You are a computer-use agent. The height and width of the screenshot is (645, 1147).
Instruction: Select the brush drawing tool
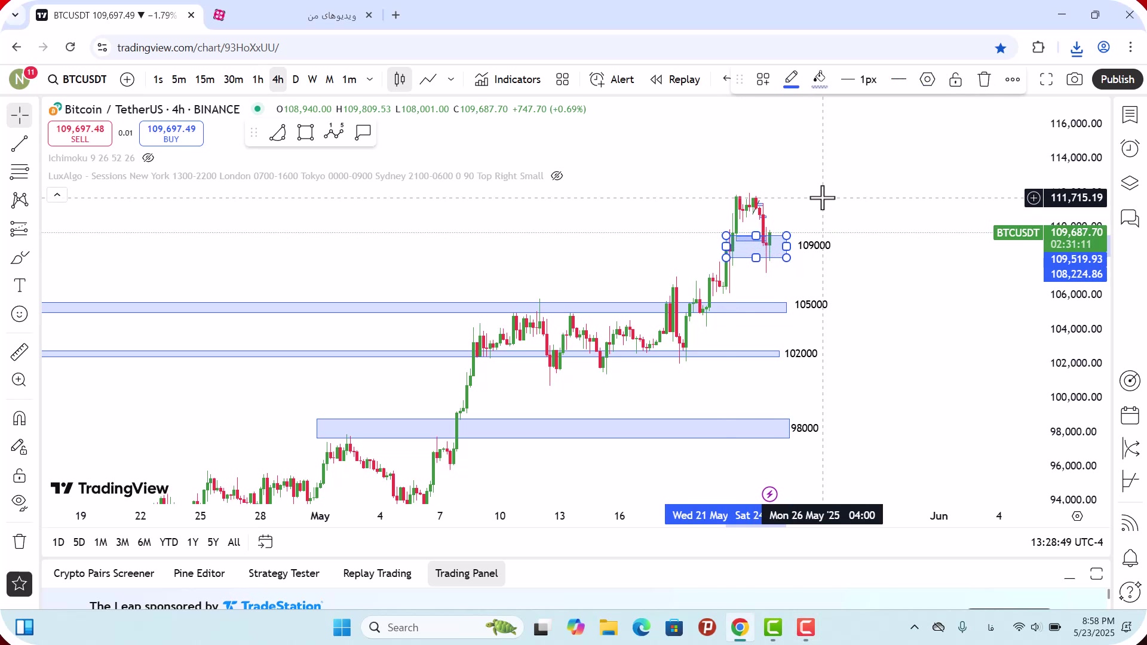(x=19, y=257)
